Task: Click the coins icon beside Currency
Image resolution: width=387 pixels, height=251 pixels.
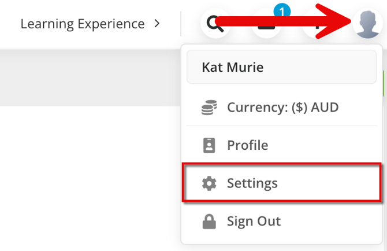Action: (209, 108)
